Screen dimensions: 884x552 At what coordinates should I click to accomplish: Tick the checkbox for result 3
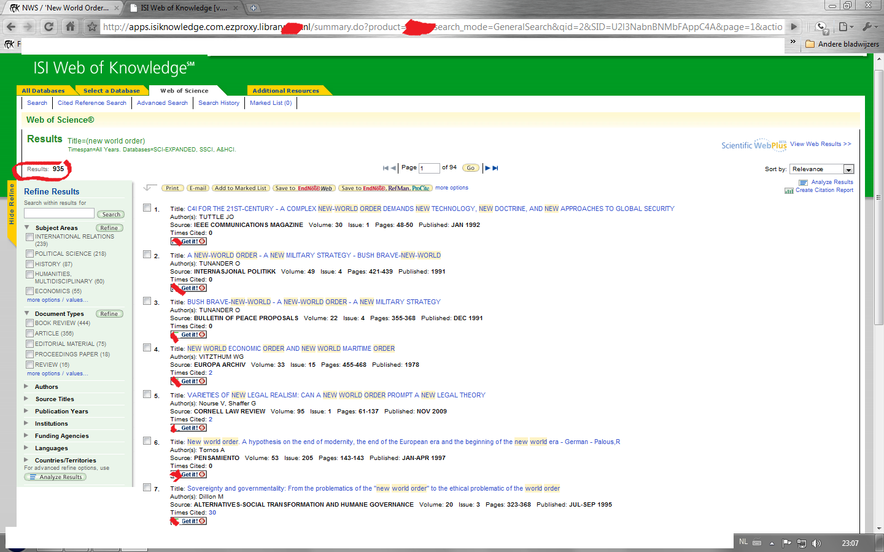(x=147, y=301)
